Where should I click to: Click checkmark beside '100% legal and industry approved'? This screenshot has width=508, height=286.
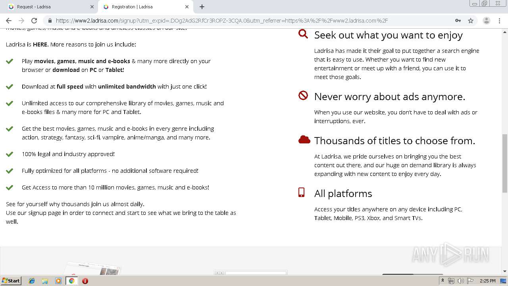(x=10, y=154)
